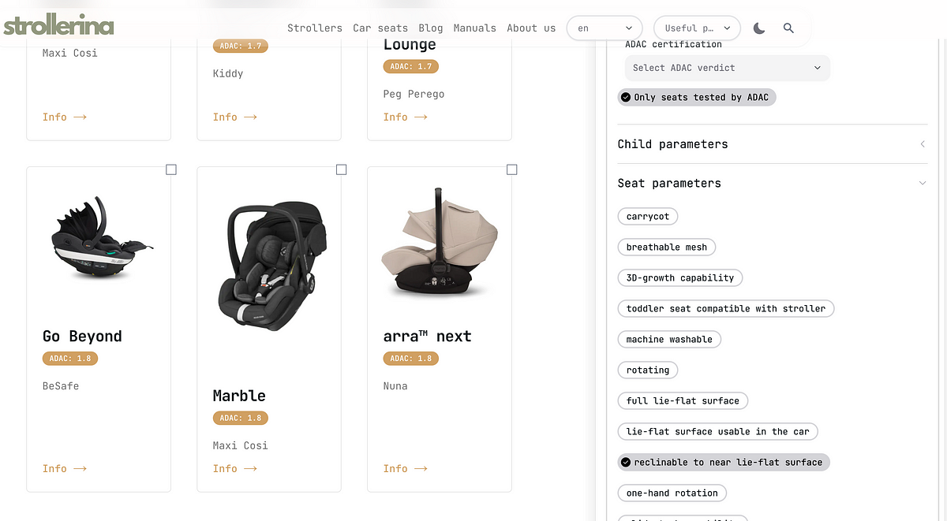Collapse Seat parameters section
Image resolution: width=947 pixels, height=521 pixels.
(773, 183)
